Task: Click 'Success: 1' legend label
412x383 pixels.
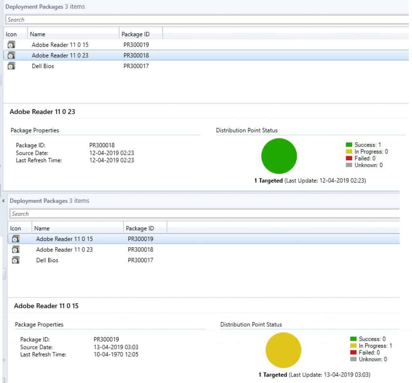Action: (x=368, y=145)
